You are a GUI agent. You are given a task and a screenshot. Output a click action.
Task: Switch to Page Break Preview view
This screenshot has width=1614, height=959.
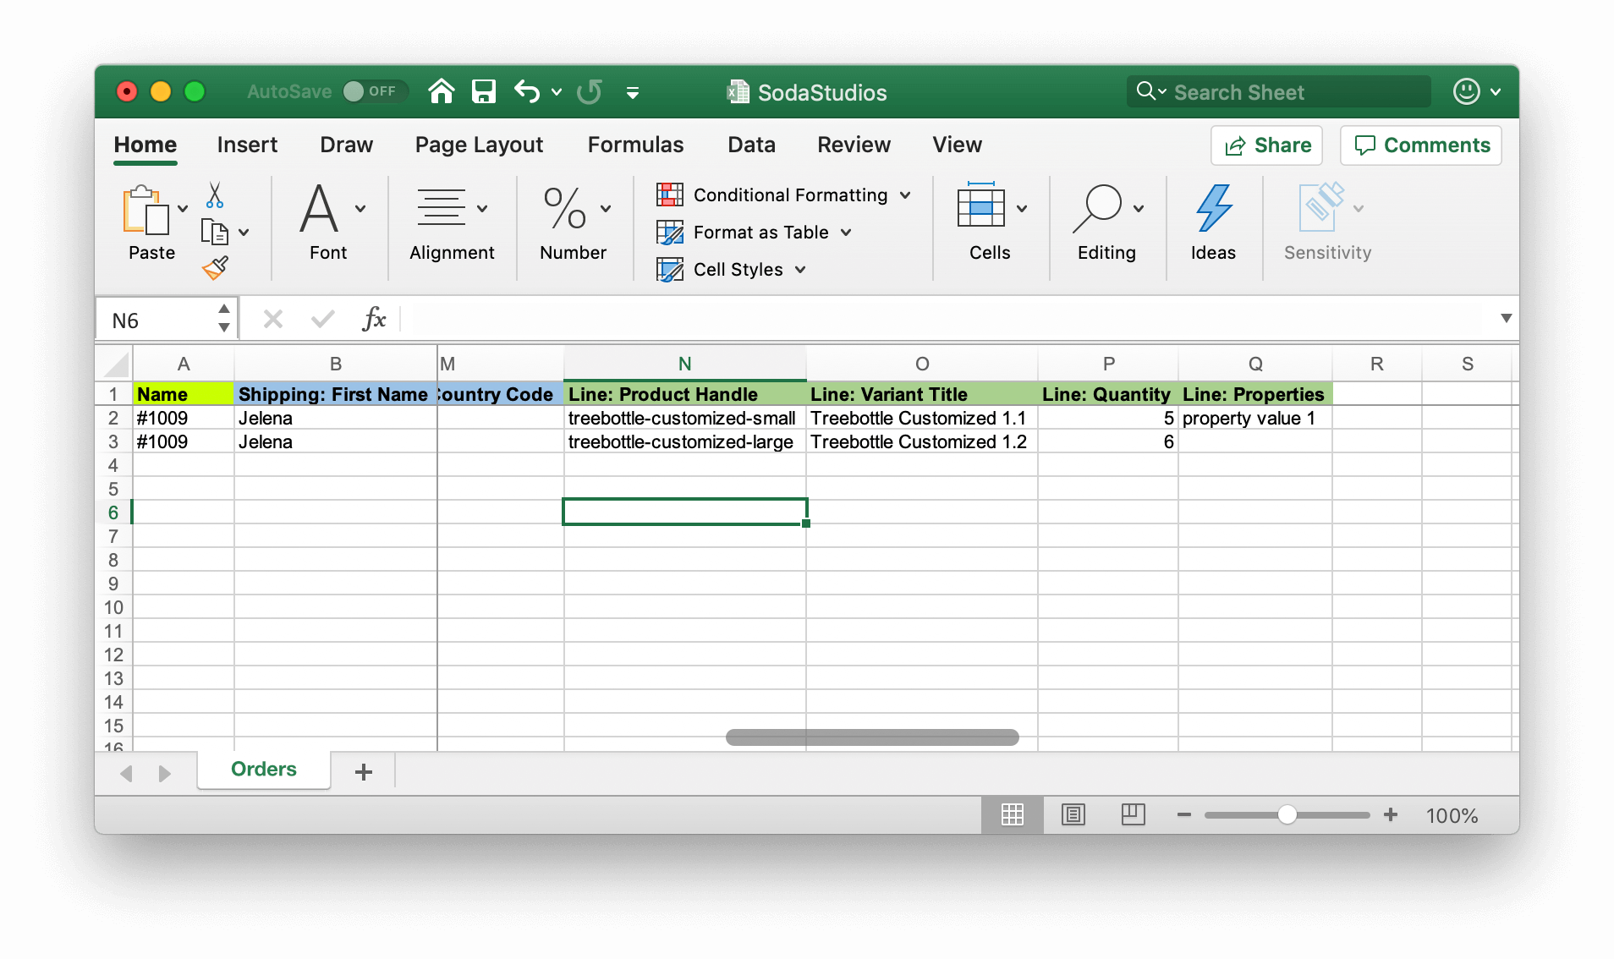(x=1133, y=814)
